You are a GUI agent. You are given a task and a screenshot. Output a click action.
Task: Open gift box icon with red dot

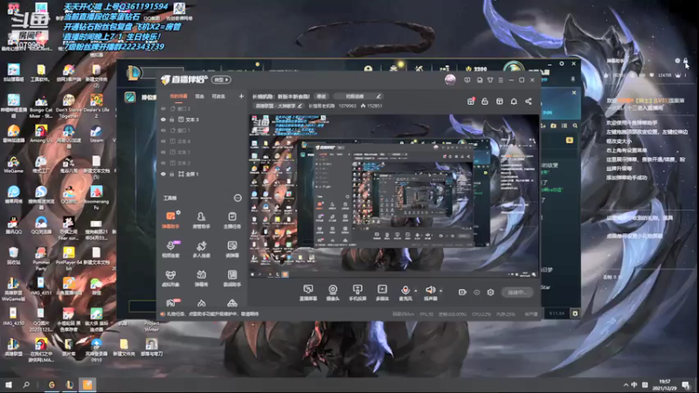pyautogui.click(x=471, y=101)
